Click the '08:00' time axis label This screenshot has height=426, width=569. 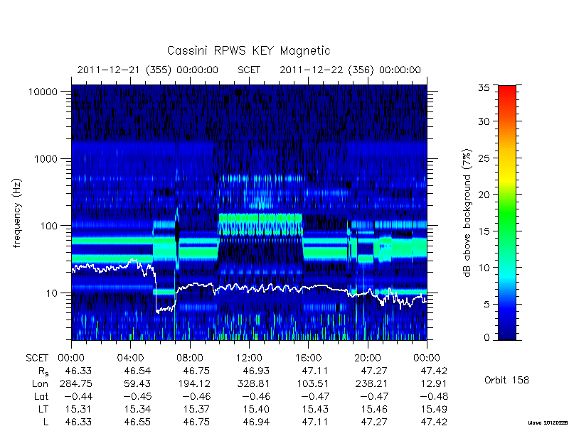click(189, 359)
